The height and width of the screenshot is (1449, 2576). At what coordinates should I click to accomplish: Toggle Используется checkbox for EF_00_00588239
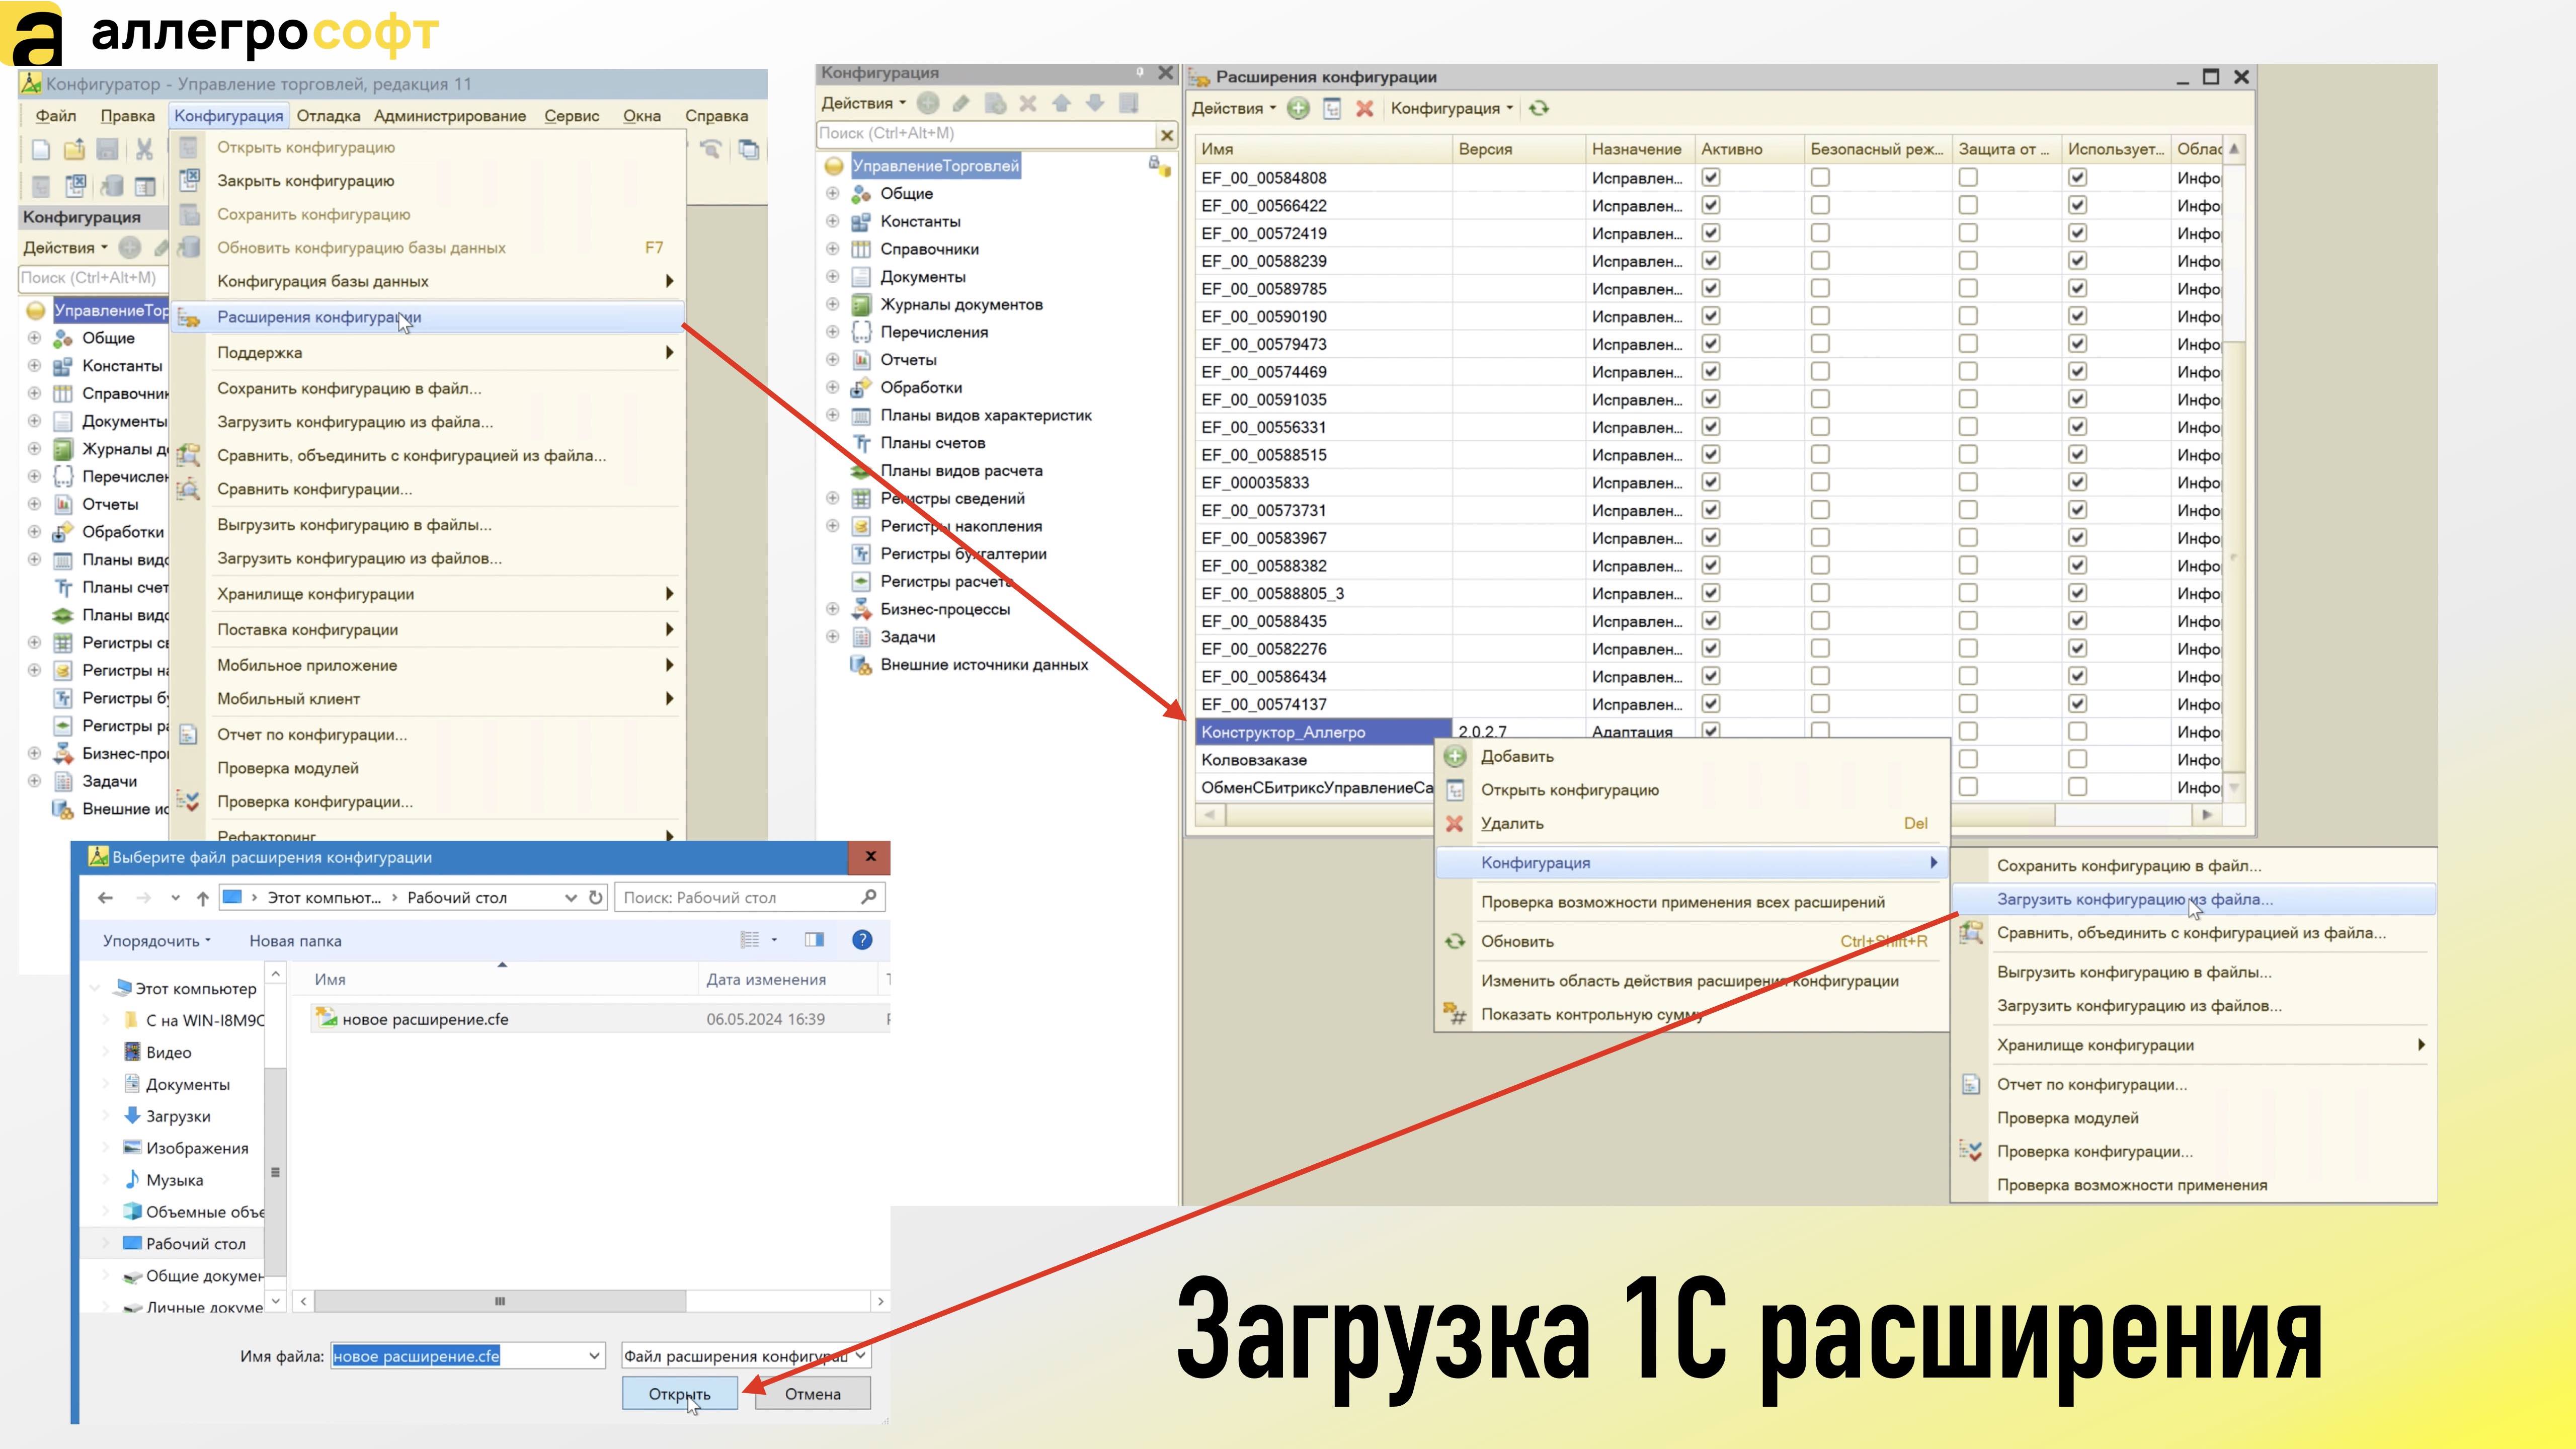tap(2077, 261)
